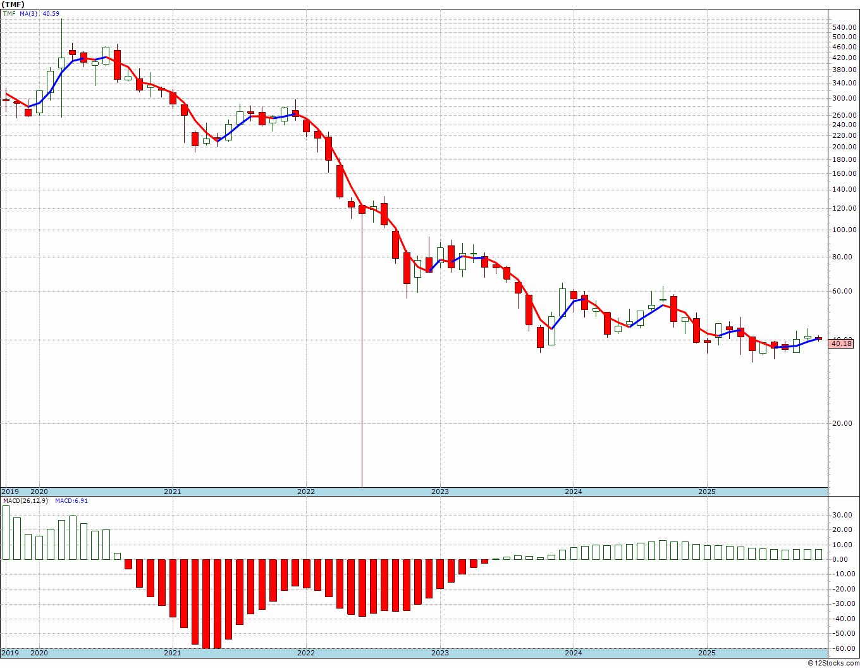Select the MA value 40.59
Viewport: 860px width, 668px height.
coord(51,13)
